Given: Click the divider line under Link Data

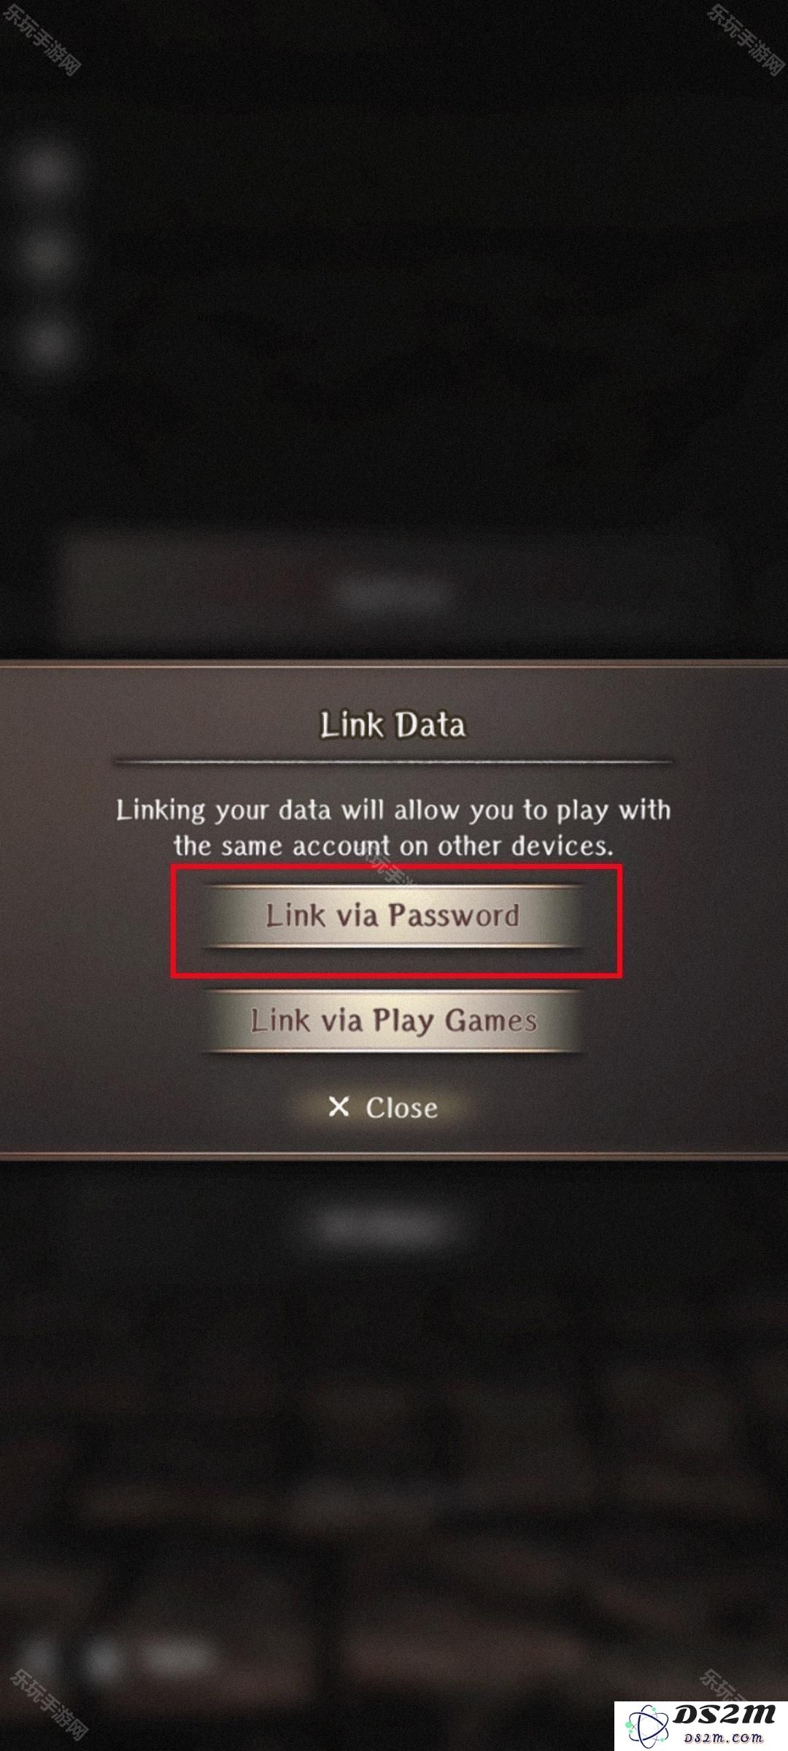Looking at the screenshot, I should pyautogui.click(x=393, y=762).
